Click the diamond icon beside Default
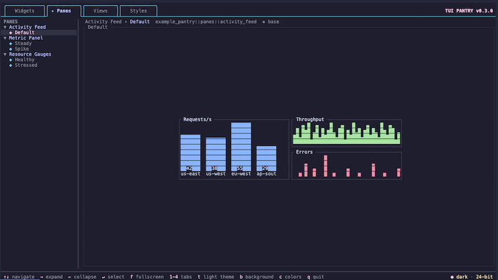 coord(11,33)
